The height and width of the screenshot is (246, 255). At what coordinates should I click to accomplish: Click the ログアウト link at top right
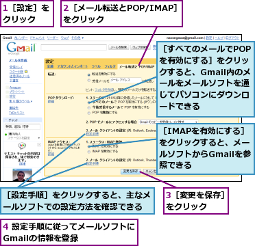click(232, 38)
